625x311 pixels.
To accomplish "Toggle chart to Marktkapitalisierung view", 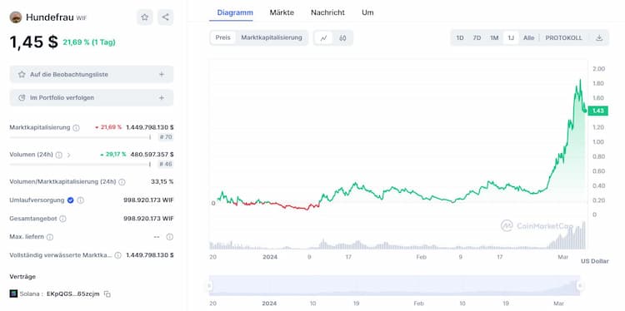I will pyautogui.click(x=272, y=37).
